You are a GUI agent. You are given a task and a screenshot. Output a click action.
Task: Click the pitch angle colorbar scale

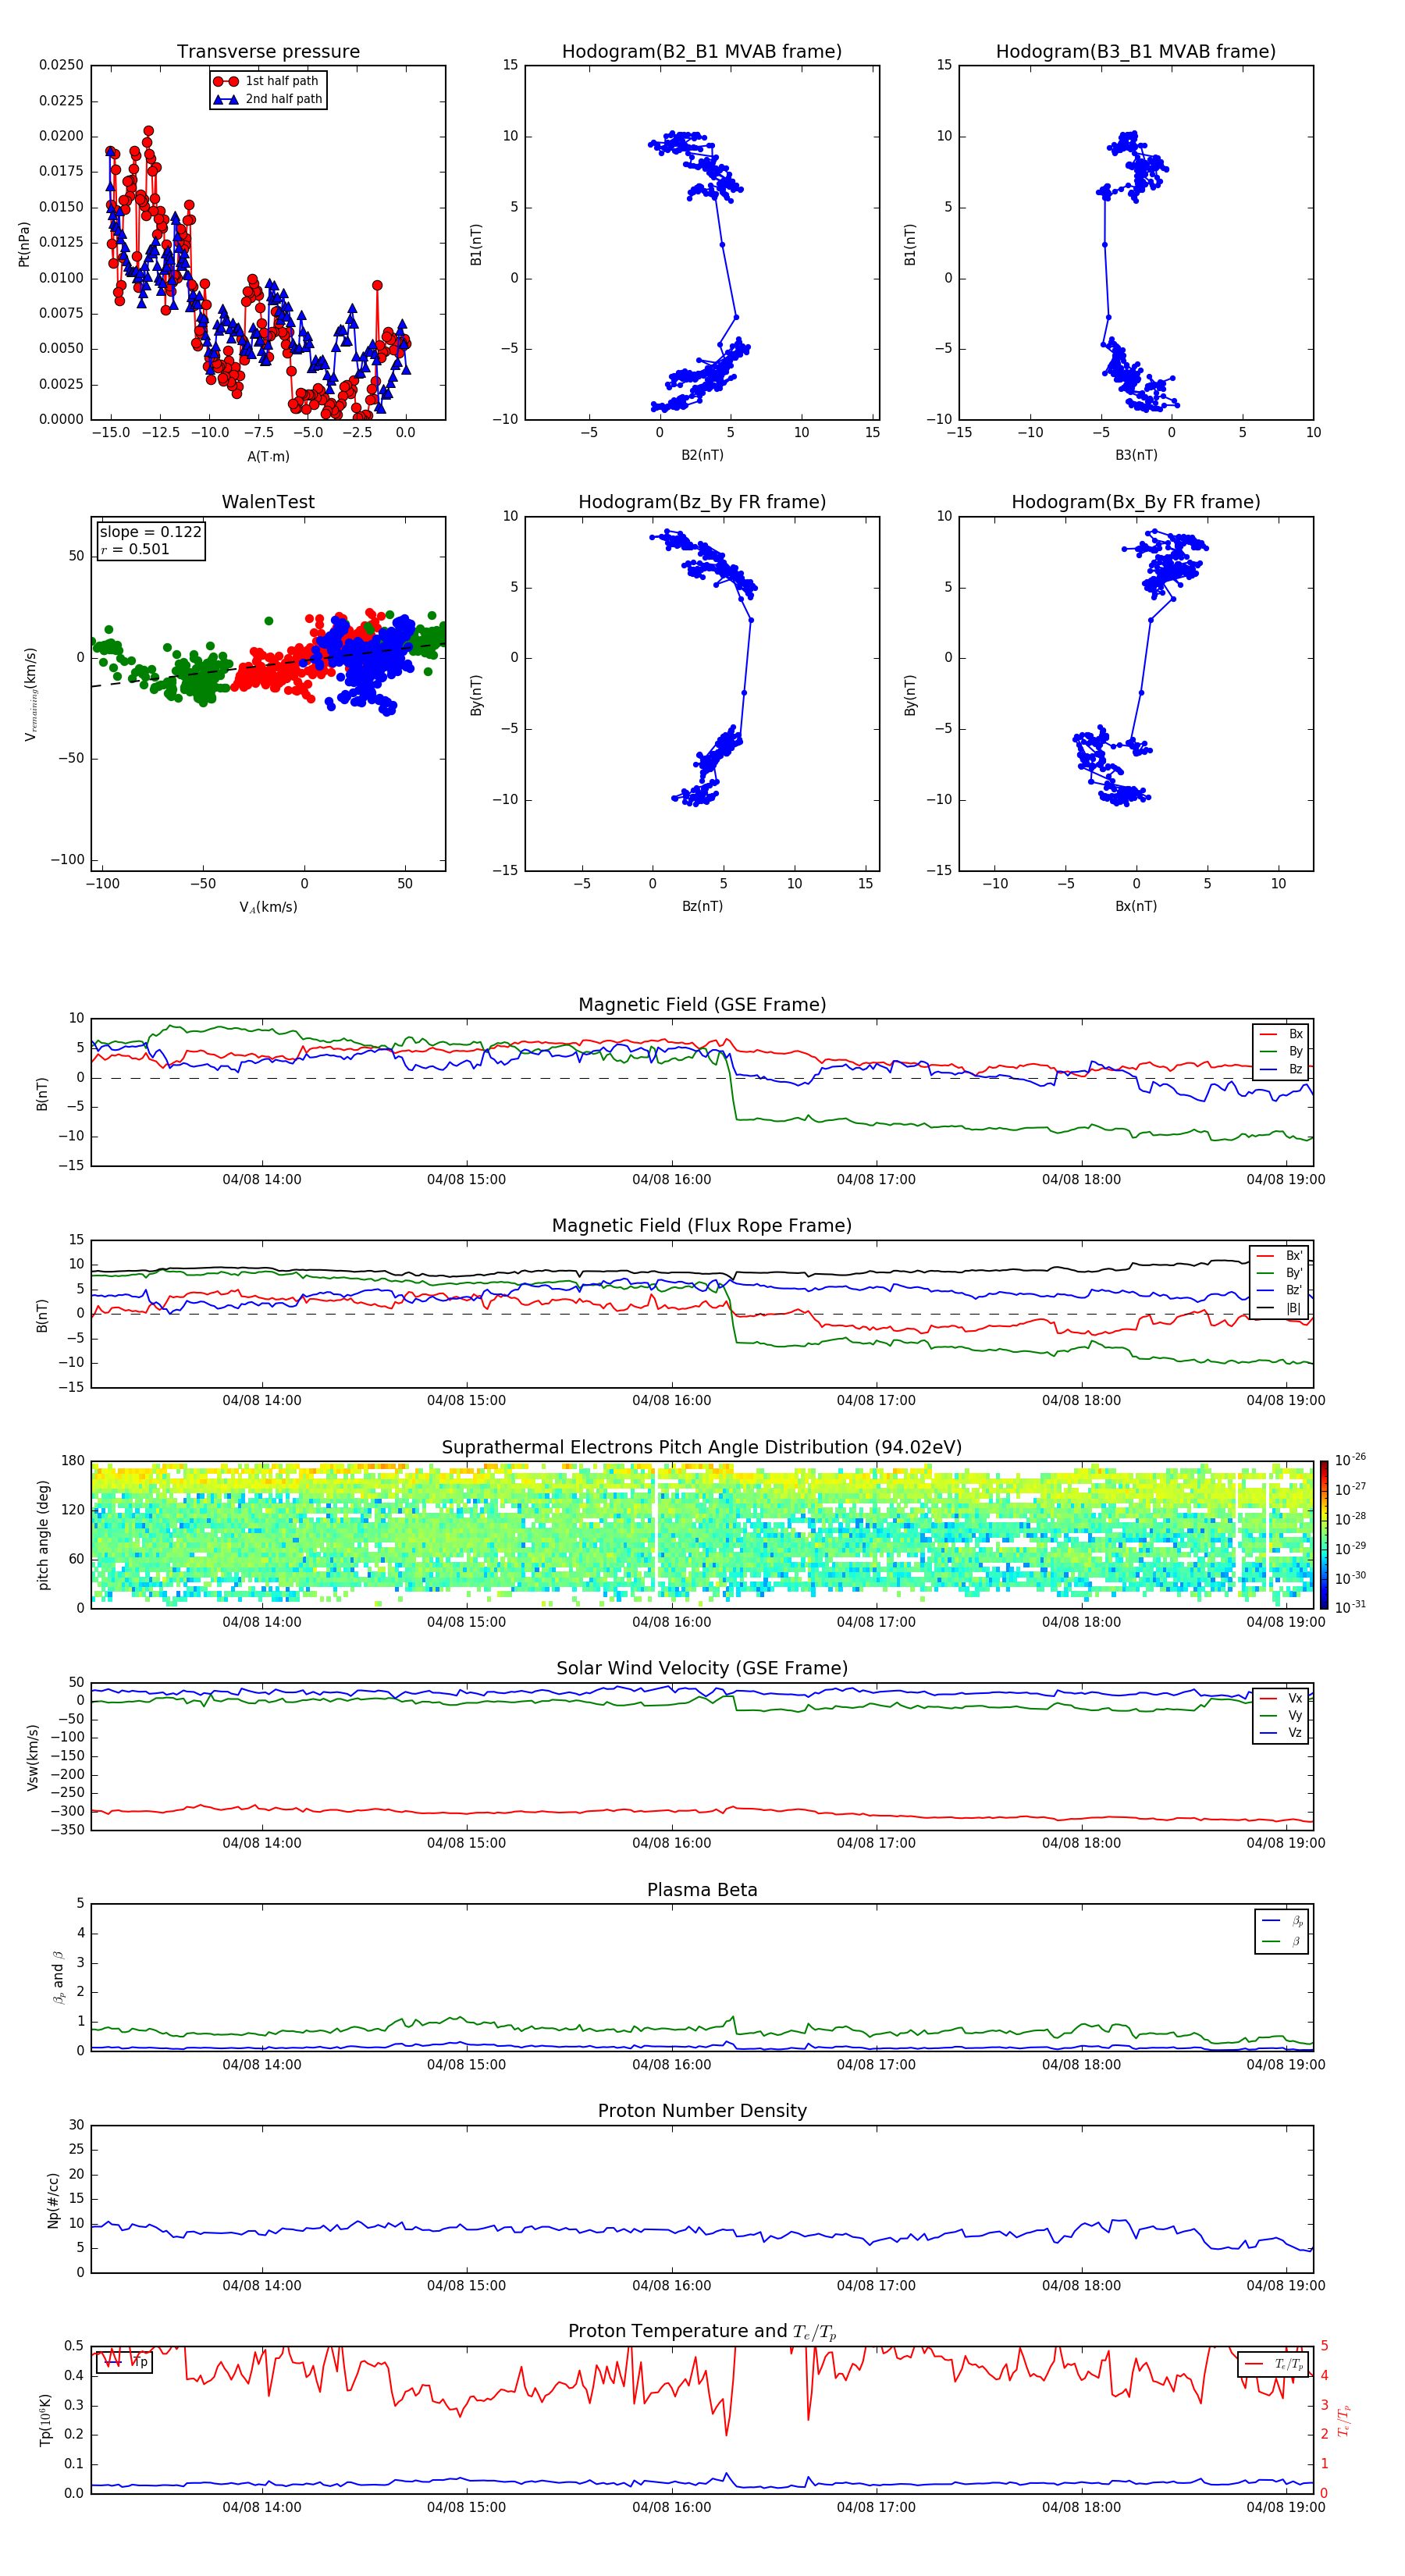click(1324, 1535)
